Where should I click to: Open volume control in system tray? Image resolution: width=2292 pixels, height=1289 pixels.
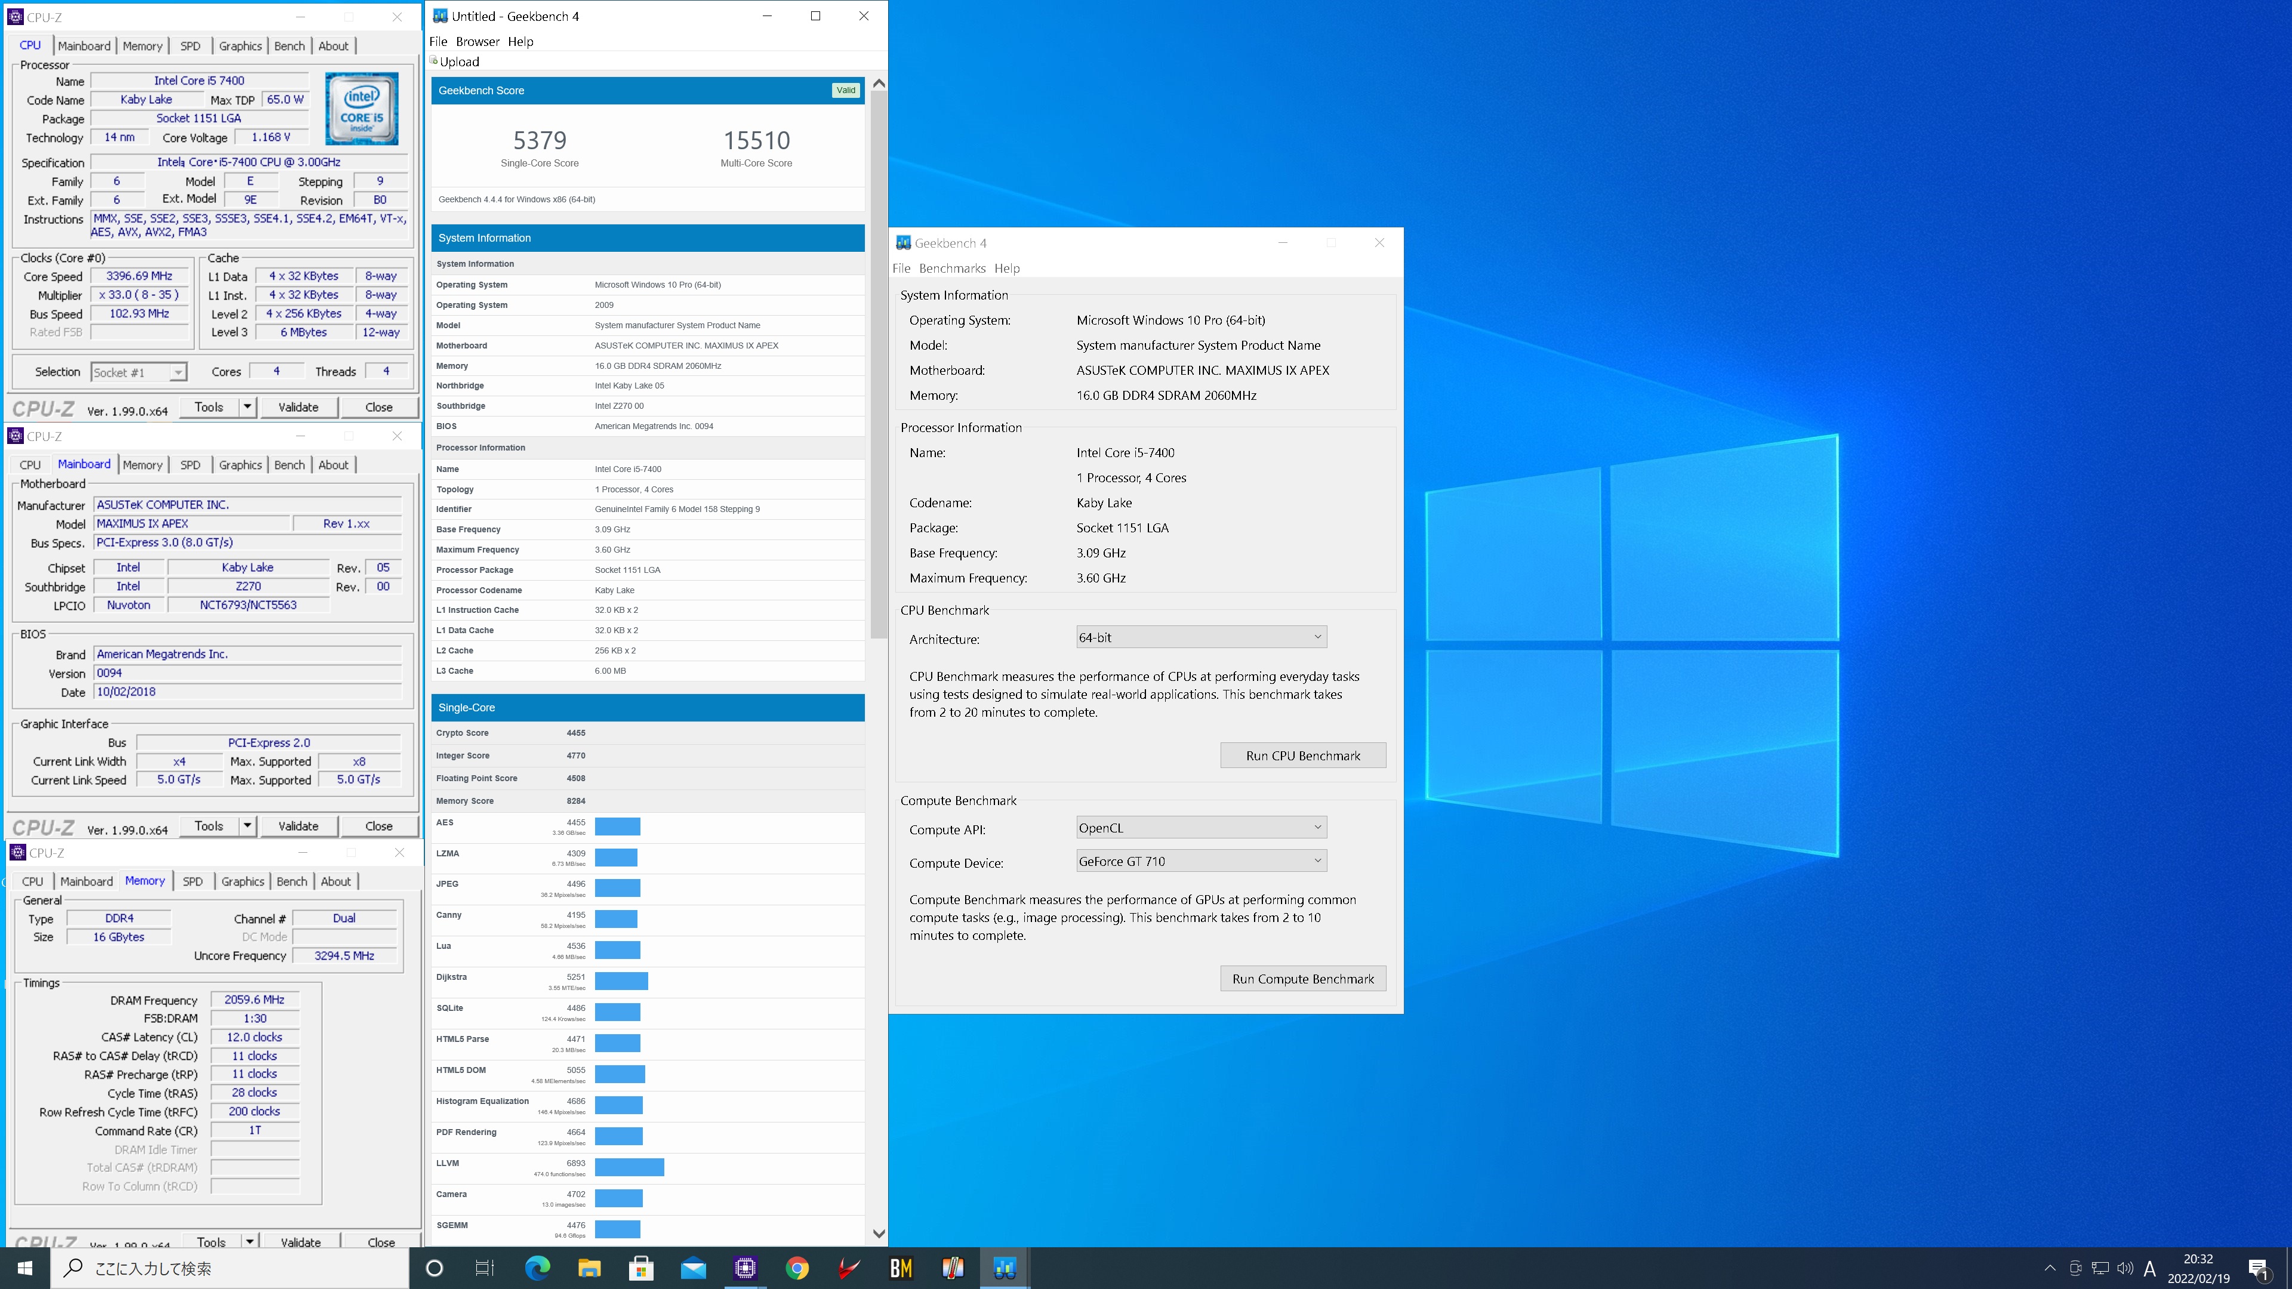click(x=2125, y=1268)
